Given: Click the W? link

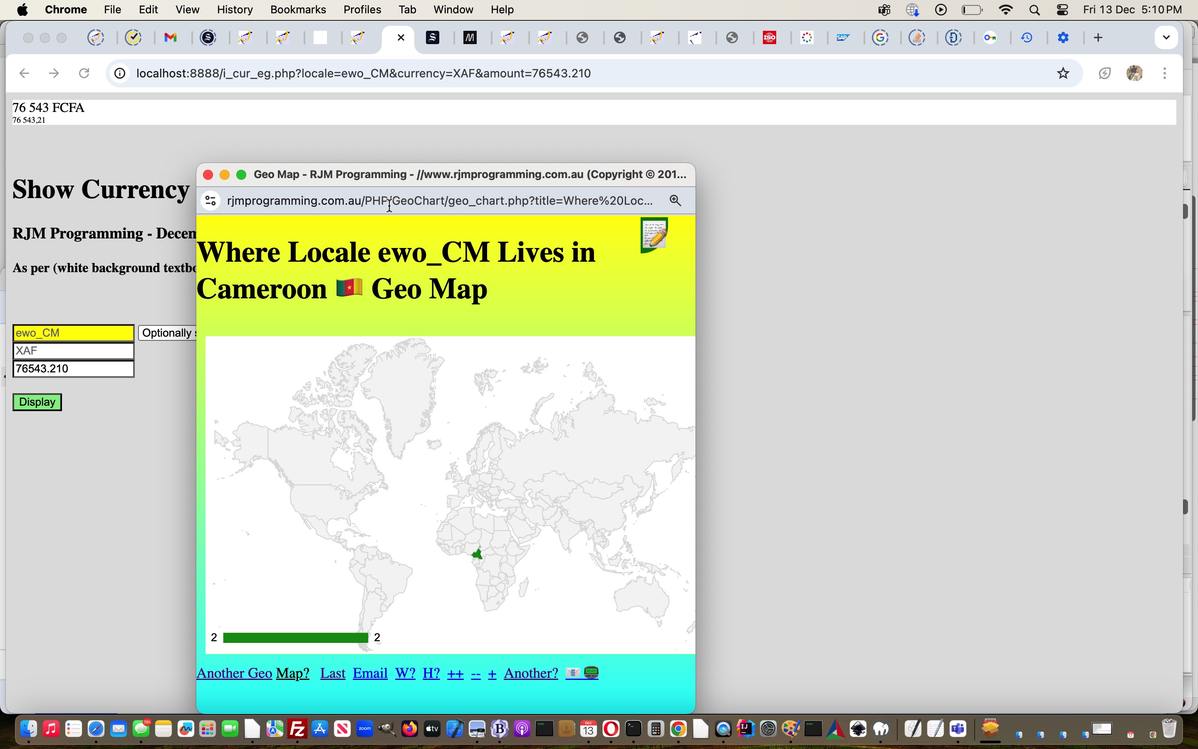Looking at the screenshot, I should [x=405, y=673].
